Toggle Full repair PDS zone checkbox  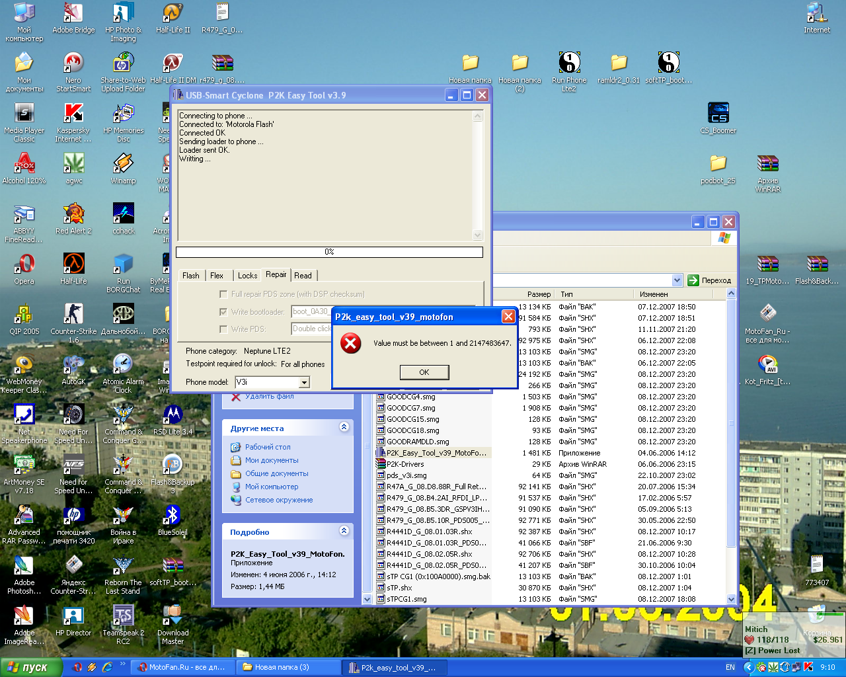(223, 294)
